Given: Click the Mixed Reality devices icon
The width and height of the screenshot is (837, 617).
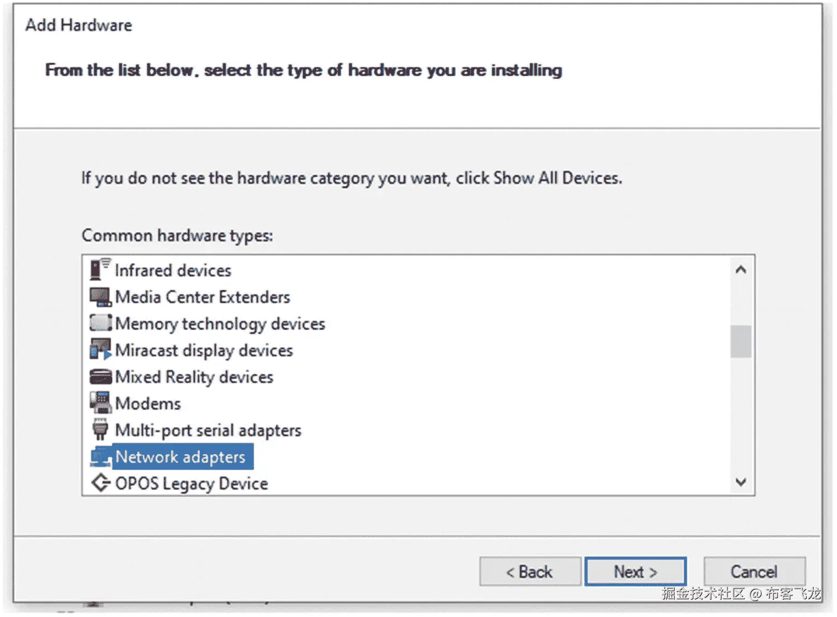Looking at the screenshot, I should click(100, 377).
